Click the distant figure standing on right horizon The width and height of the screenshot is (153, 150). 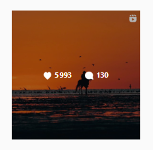pyautogui.click(x=130, y=87)
